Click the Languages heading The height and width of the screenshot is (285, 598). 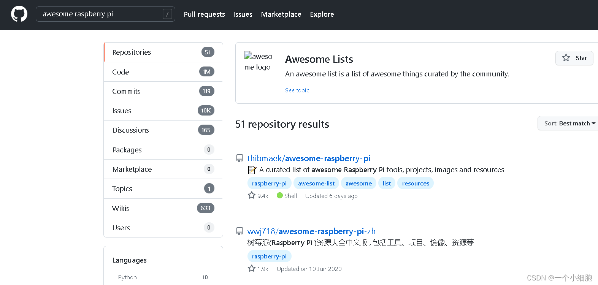129,260
